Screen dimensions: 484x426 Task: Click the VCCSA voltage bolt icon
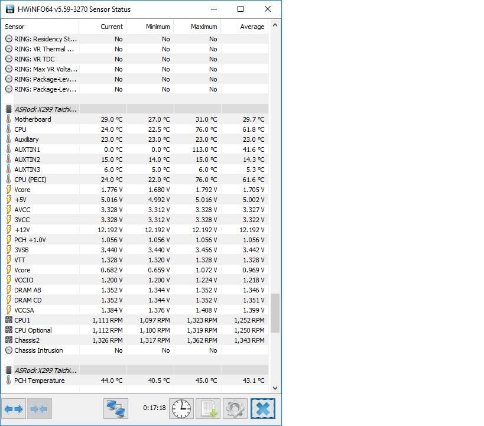9,310
